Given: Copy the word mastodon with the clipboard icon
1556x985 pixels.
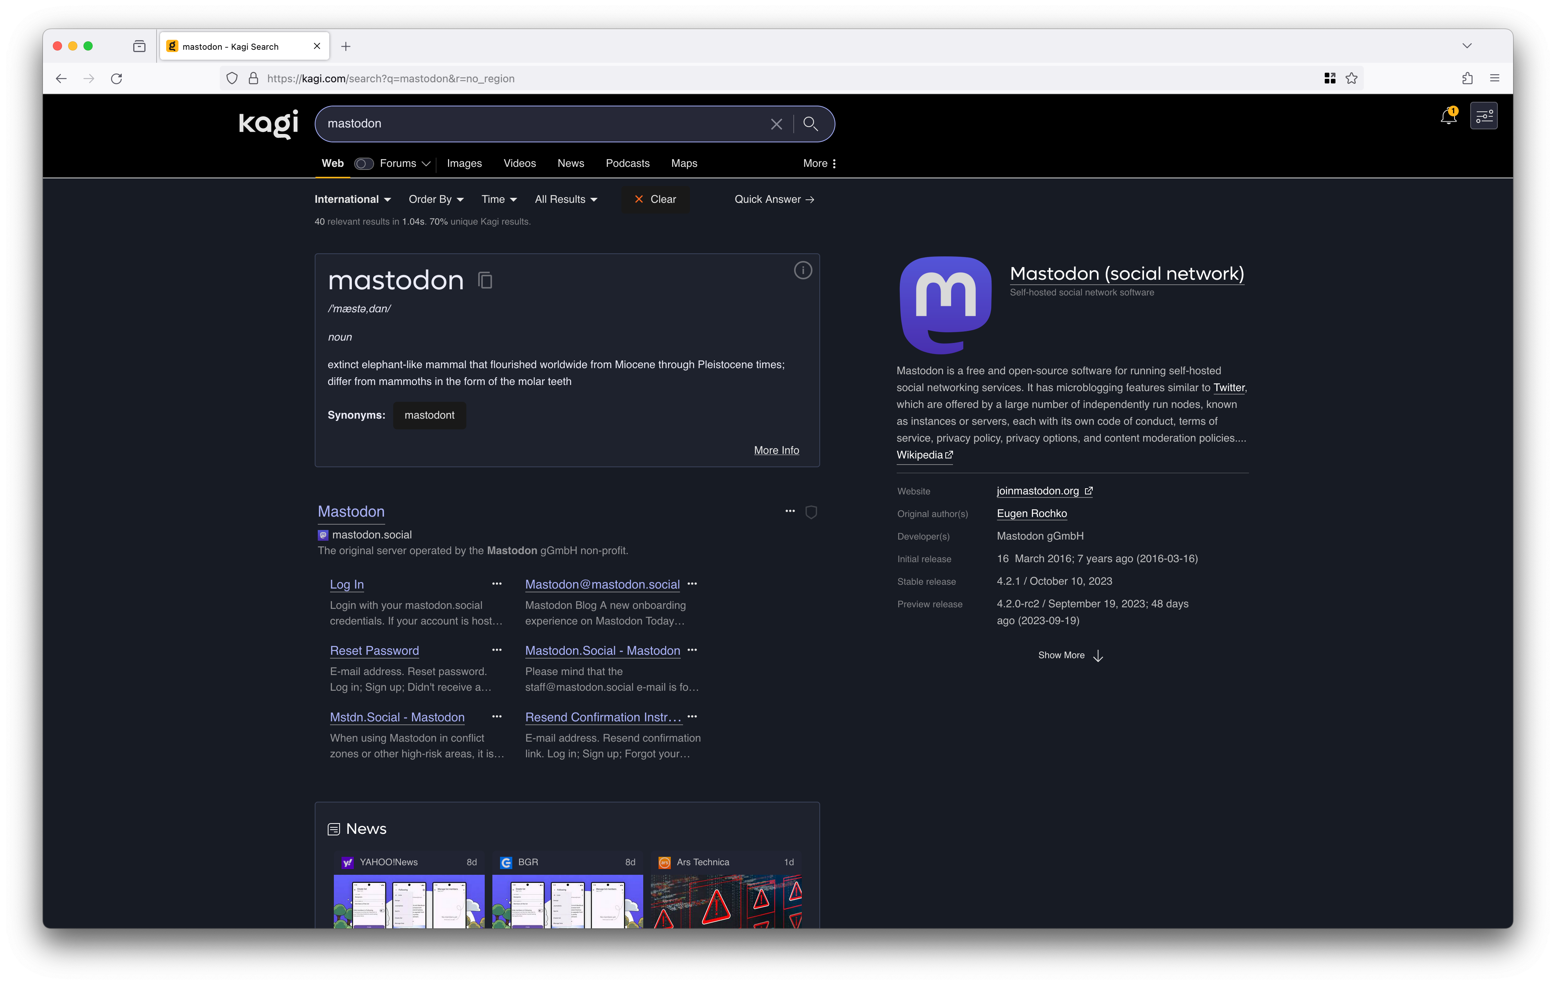Looking at the screenshot, I should (x=485, y=280).
